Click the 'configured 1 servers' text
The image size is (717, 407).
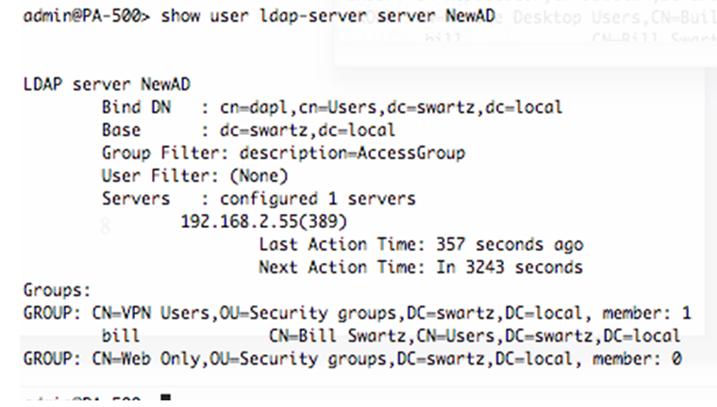pos(317,199)
